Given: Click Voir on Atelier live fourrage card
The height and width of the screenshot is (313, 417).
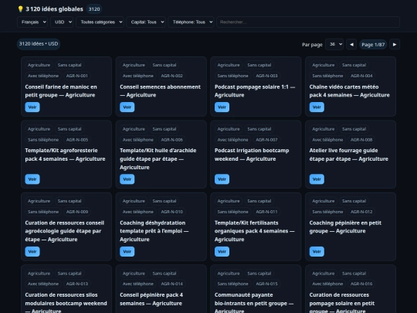Looking at the screenshot, I should click(x=317, y=179).
